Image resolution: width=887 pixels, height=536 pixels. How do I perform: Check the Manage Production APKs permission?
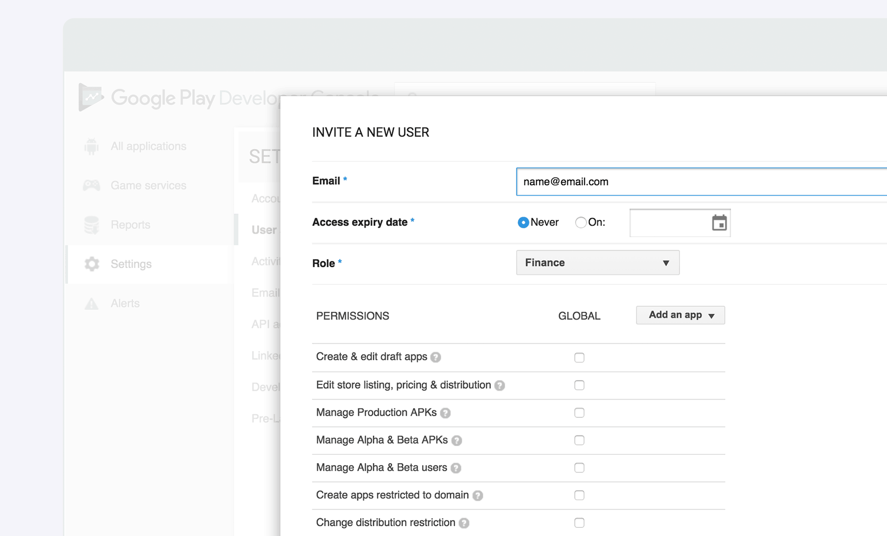pyautogui.click(x=579, y=413)
